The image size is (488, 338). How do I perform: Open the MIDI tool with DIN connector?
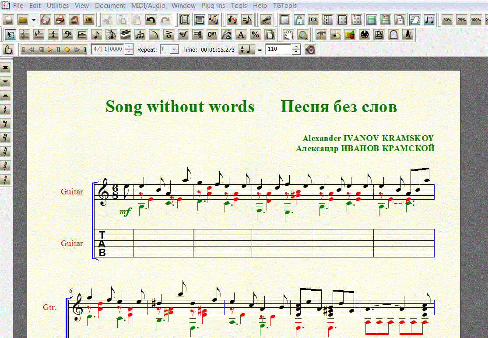pos(365,35)
